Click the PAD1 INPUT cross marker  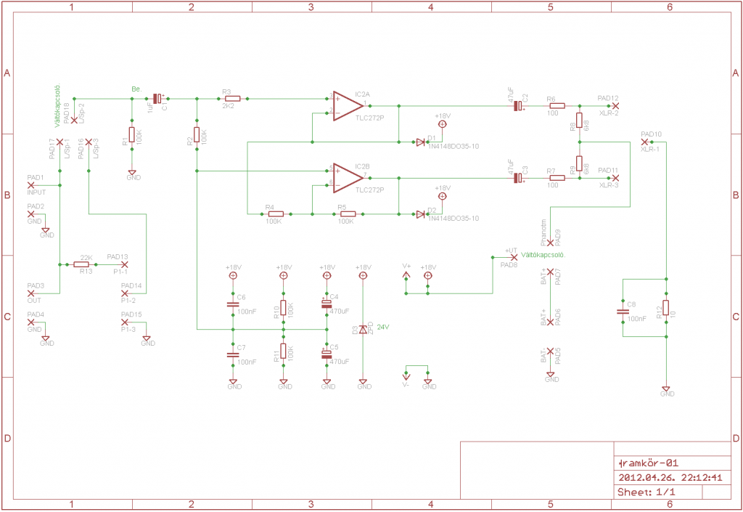tap(30, 185)
